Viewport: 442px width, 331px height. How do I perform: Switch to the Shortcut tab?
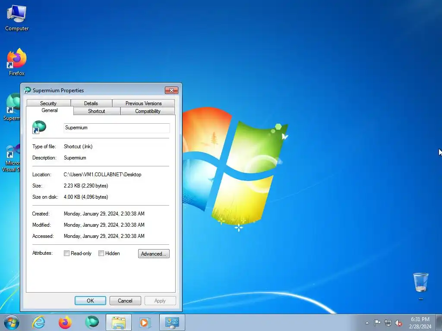click(96, 111)
